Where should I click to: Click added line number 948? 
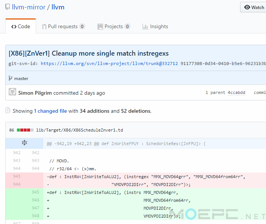[35, 216]
